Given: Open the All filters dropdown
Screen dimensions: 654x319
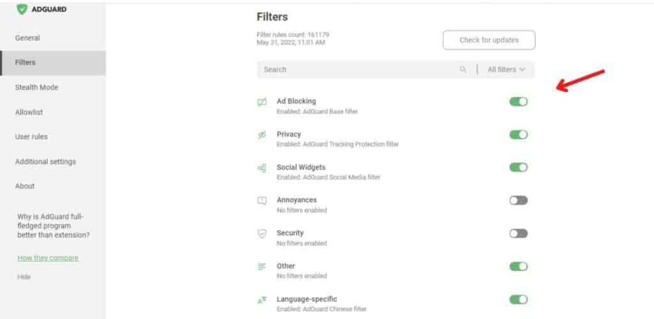Looking at the screenshot, I should pyautogui.click(x=506, y=70).
